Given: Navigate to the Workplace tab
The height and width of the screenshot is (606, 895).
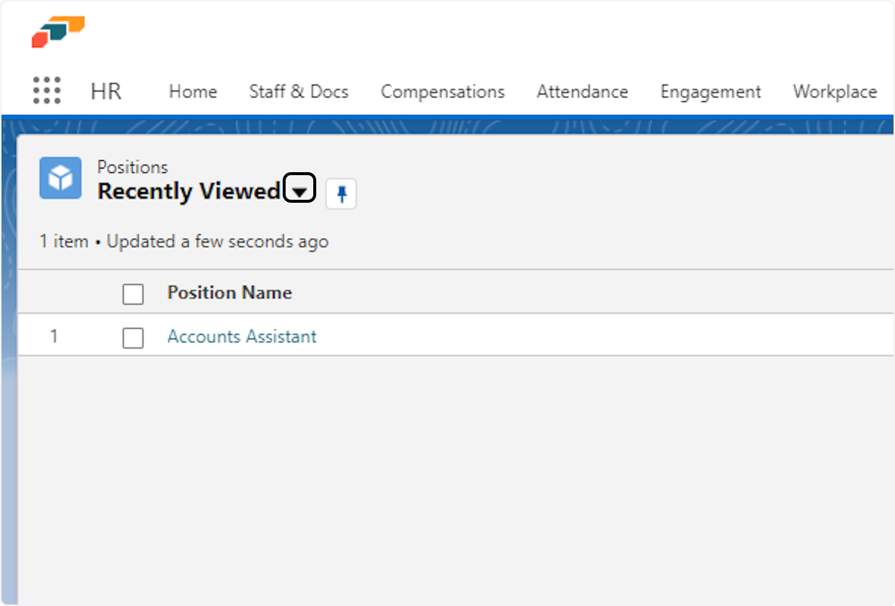Looking at the screenshot, I should click(x=835, y=92).
